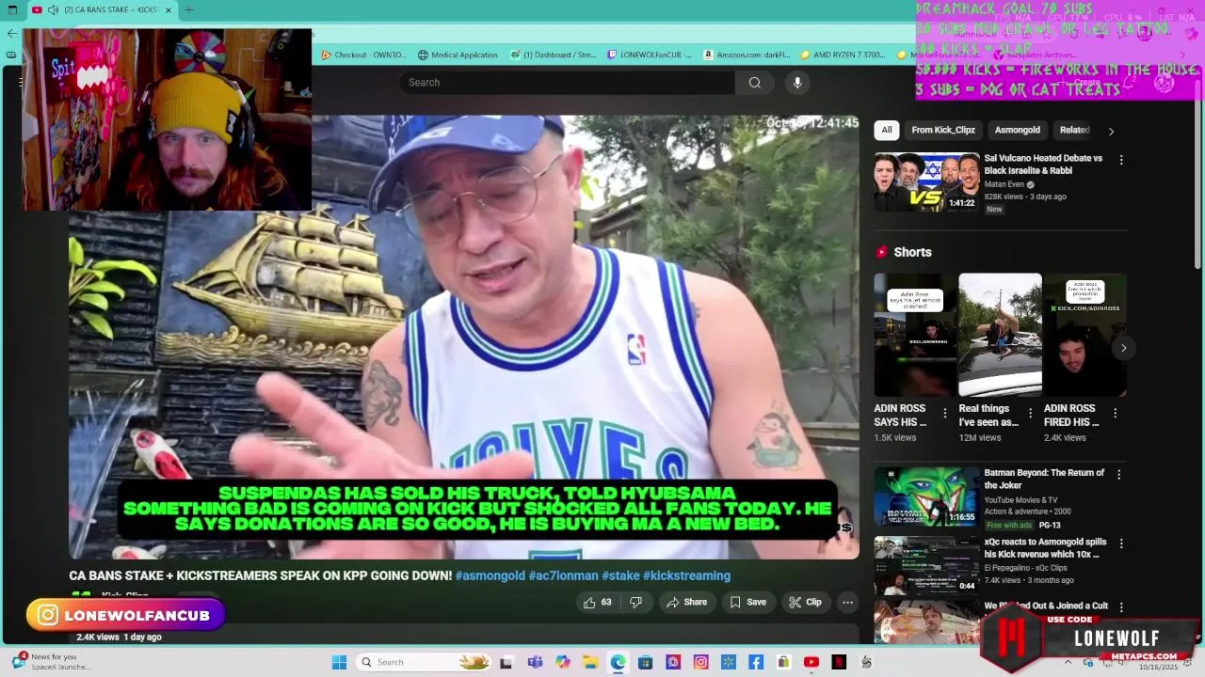
Task: Play ADIN ROSS FIRED HIS short thumbnail
Action: tap(1084, 335)
